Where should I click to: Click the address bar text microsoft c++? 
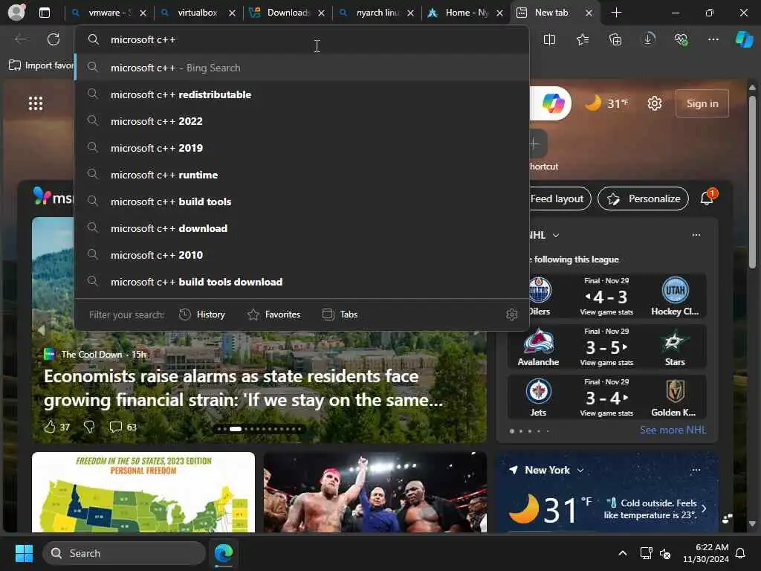click(x=143, y=40)
